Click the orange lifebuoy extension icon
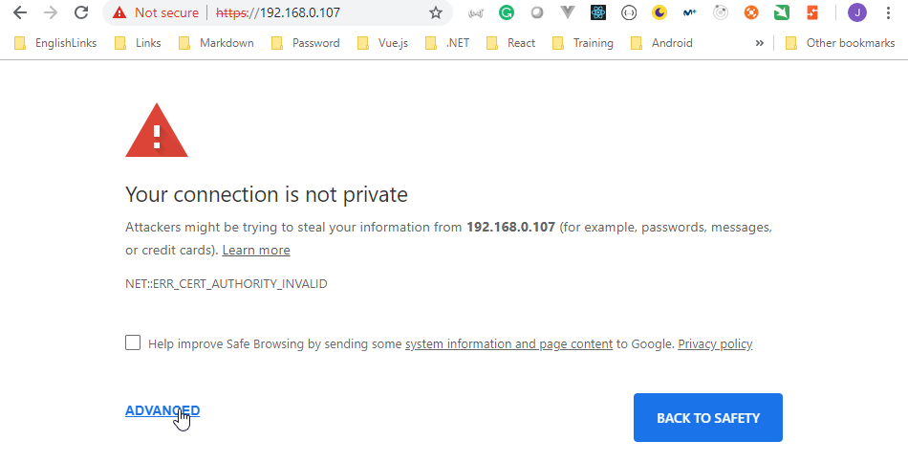908x463 pixels. pos(751,12)
